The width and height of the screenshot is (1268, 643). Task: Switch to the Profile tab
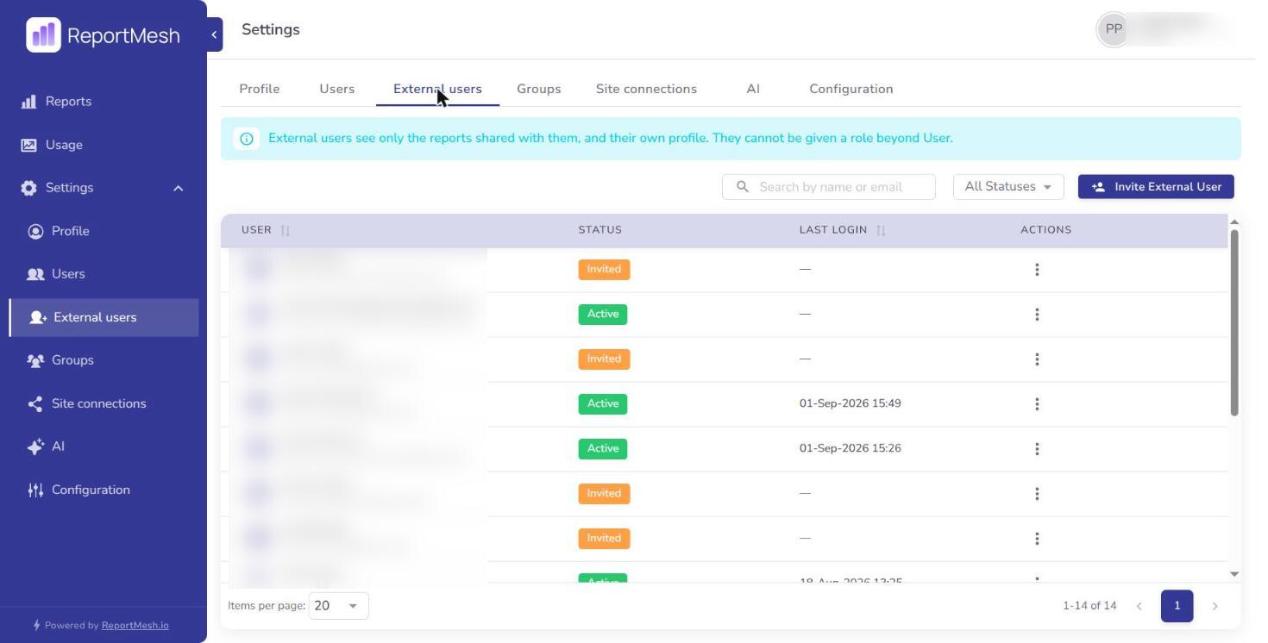click(260, 89)
